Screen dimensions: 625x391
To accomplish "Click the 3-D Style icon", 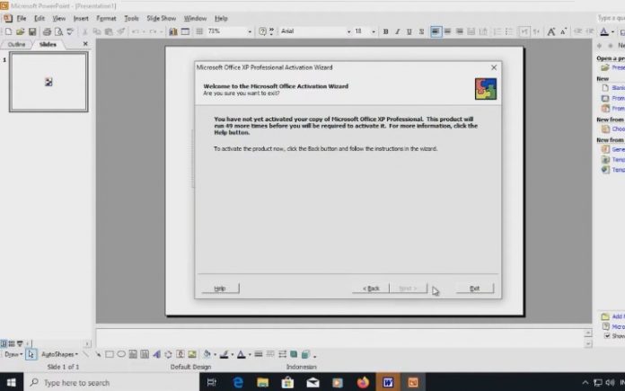I will tap(305, 354).
